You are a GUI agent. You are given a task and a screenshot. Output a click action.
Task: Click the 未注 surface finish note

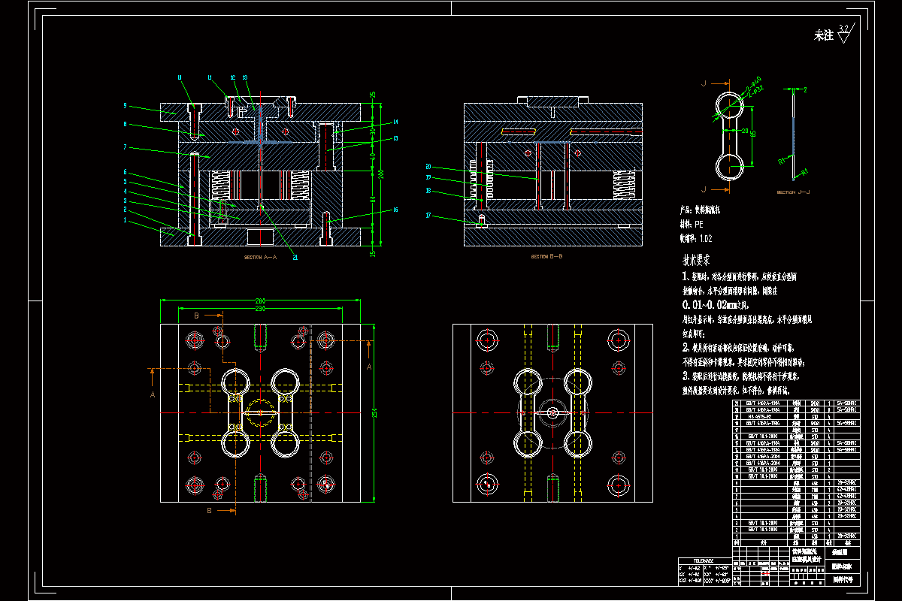pyautogui.click(x=824, y=35)
